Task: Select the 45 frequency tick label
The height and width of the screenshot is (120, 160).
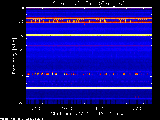Action: tap(22, 9)
